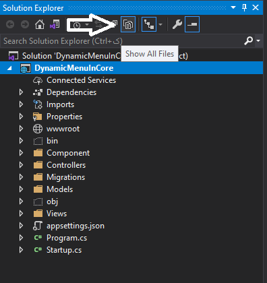
Task: Click the Home icon in toolbar
Action: 40,24
